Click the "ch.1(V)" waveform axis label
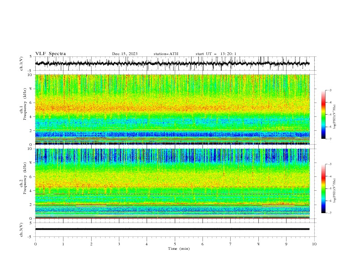The height and width of the screenshot is (274, 354). (x=21, y=64)
